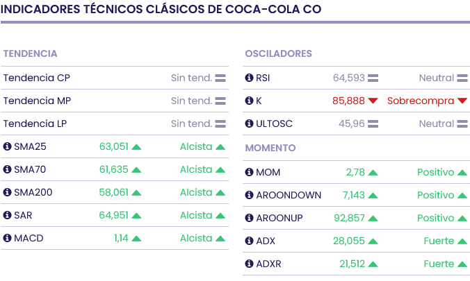This screenshot has width=470, height=281.
Task: Show the ADX info icon
Action: 250,241
